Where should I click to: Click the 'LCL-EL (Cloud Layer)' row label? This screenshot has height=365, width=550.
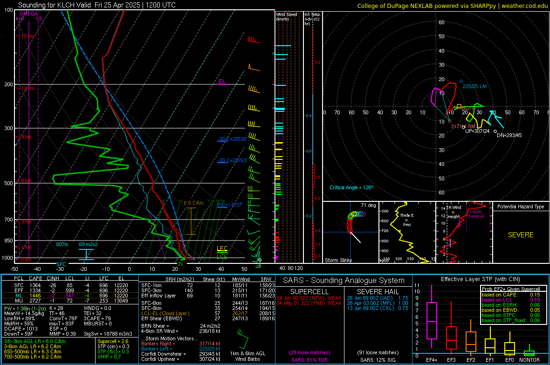coord(165,313)
